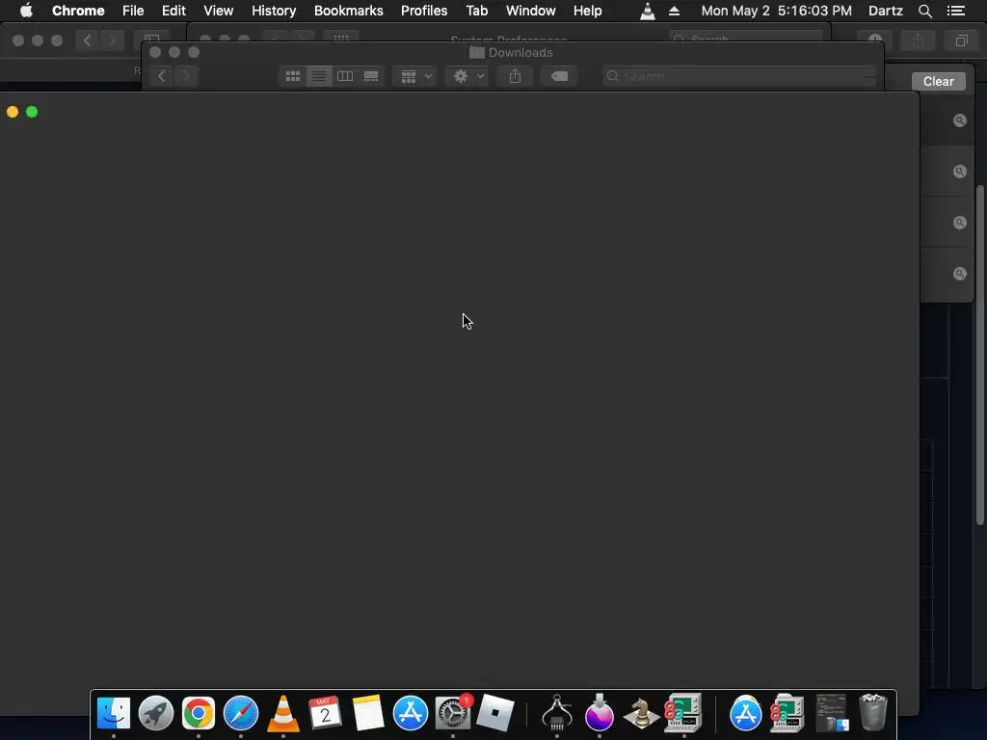Open the gear action dropdown in Downloads
The image size is (987, 740).
pos(467,76)
